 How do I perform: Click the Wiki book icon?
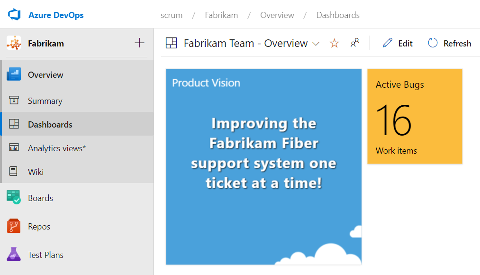(13, 171)
